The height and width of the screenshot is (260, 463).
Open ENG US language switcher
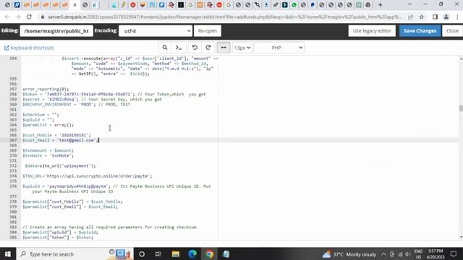pyautogui.click(x=418, y=254)
